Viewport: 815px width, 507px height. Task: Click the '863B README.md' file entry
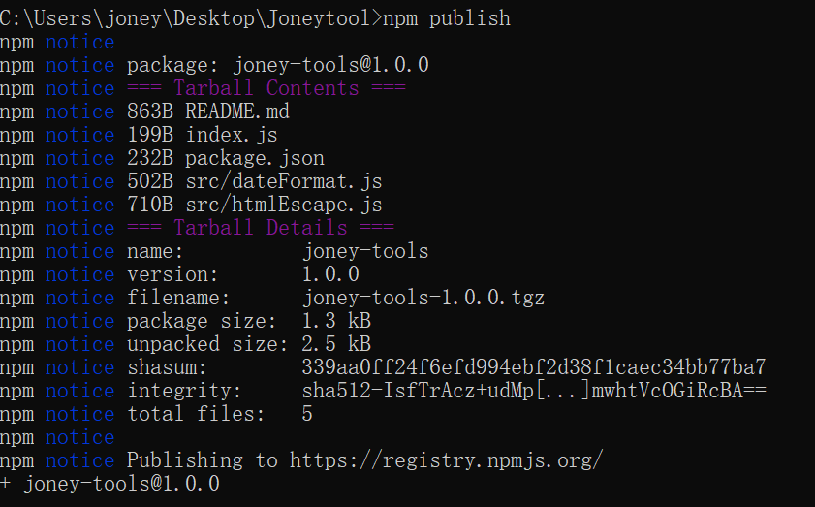pyautogui.click(x=208, y=111)
